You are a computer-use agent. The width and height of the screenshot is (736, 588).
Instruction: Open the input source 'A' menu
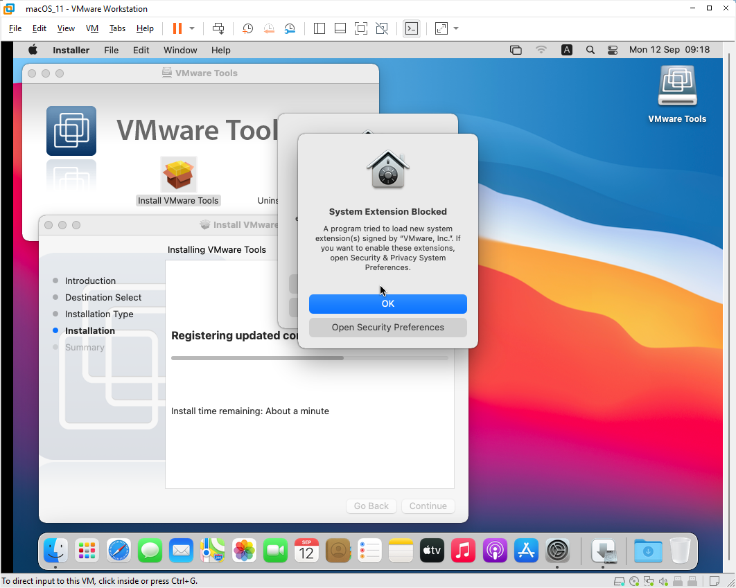tap(566, 50)
